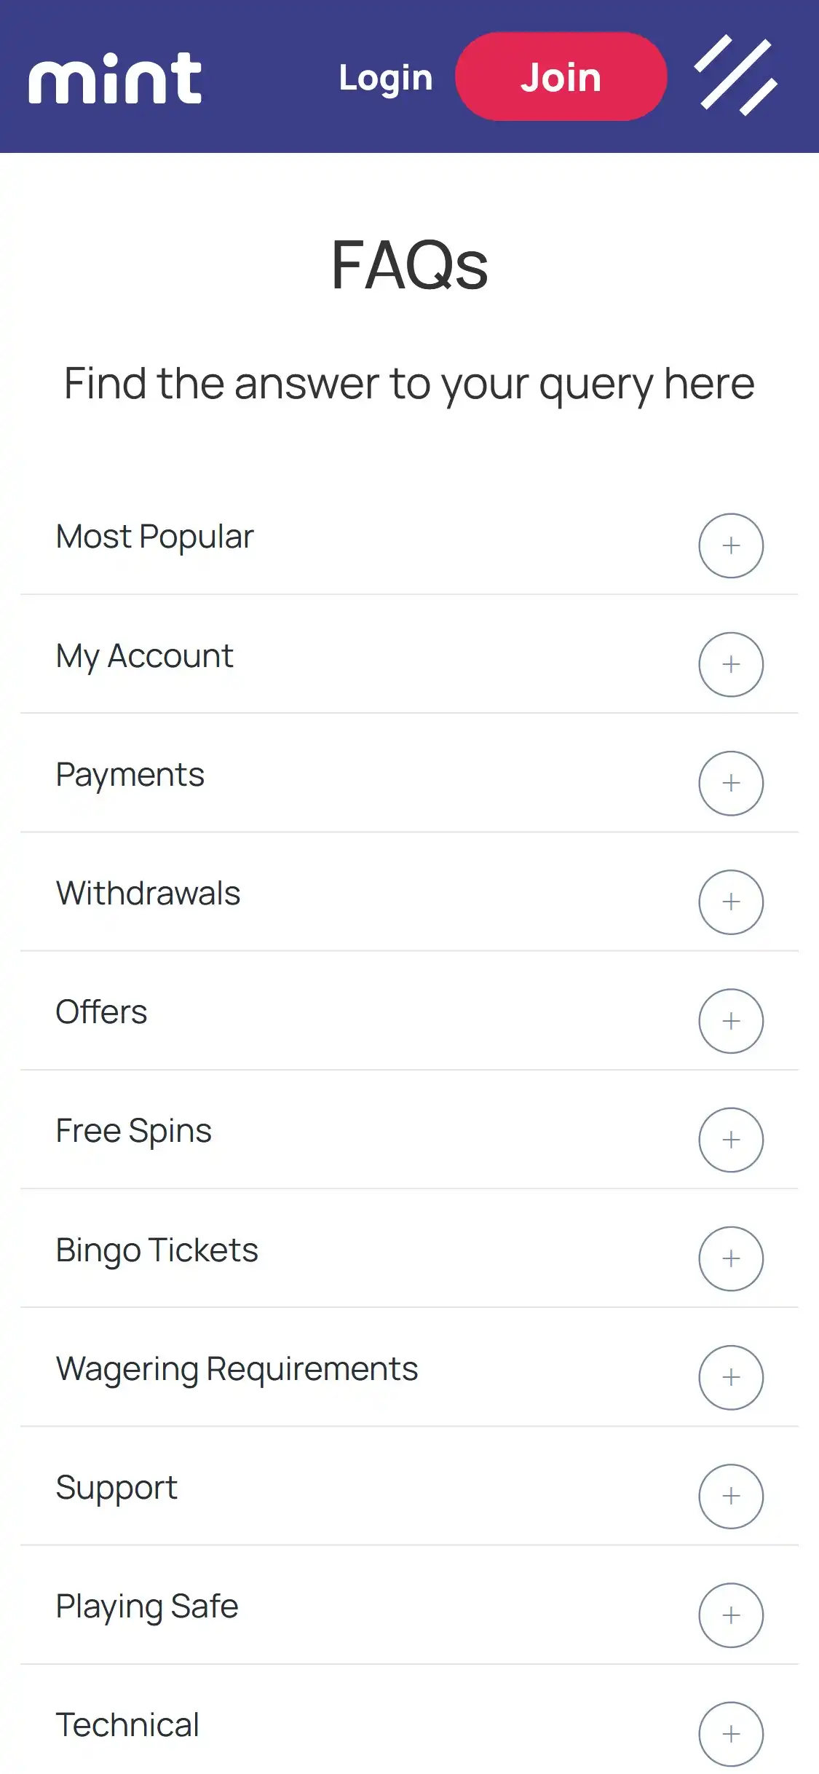Open the Payments category label

click(130, 775)
